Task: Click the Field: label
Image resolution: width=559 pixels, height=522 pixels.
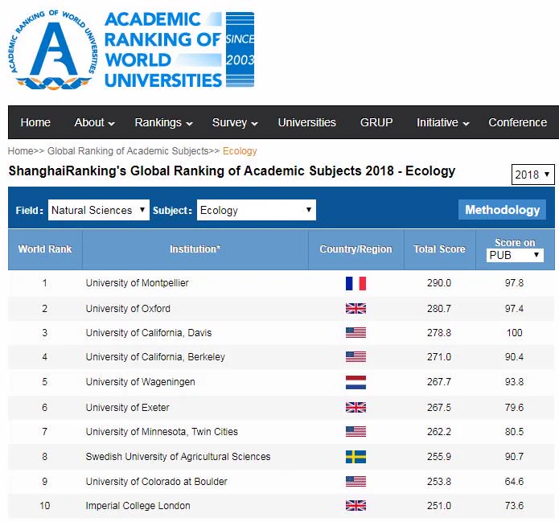Action: tap(30, 211)
